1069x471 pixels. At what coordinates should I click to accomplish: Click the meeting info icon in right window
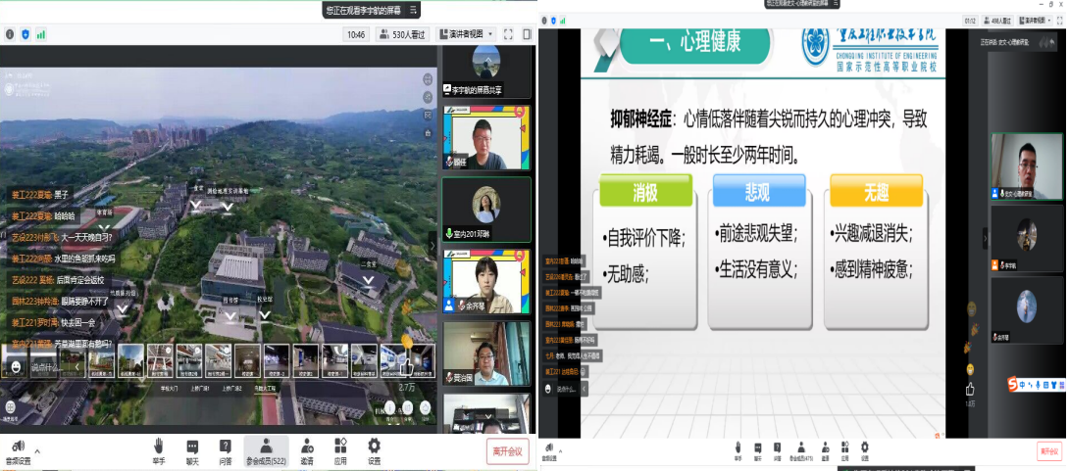[542, 21]
